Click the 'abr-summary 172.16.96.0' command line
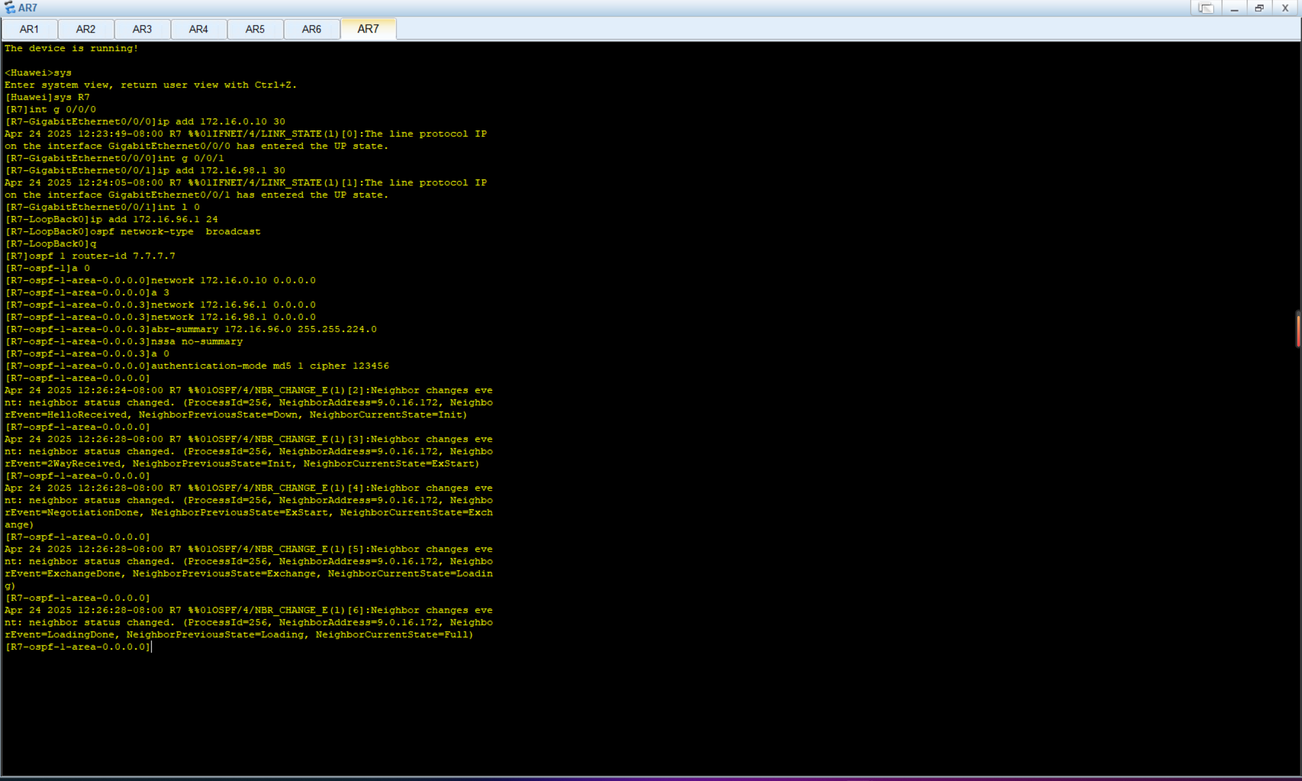 190,330
